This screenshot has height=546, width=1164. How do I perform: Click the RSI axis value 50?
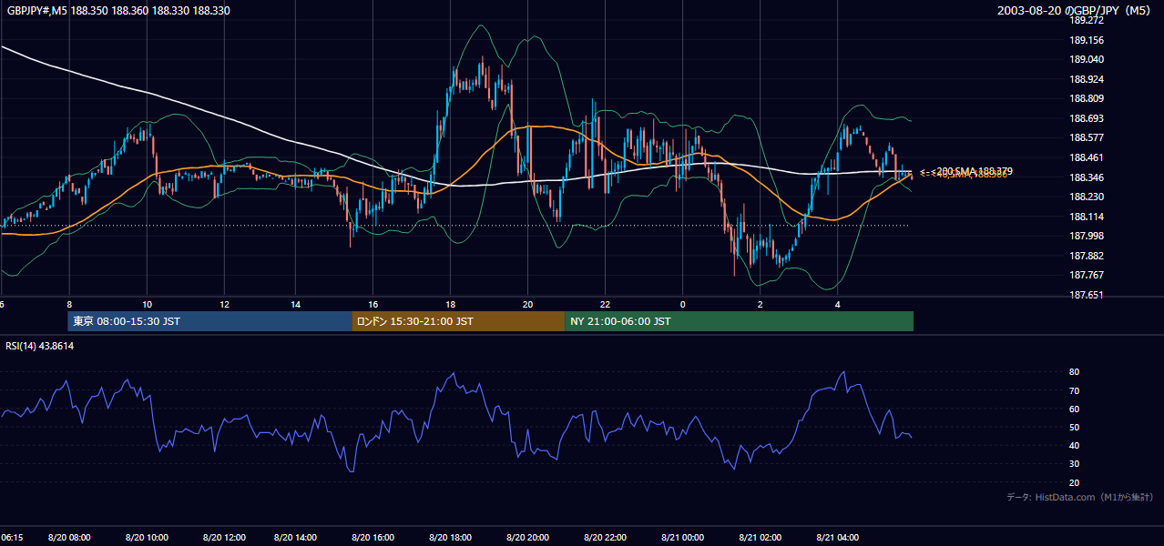click(1075, 427)
